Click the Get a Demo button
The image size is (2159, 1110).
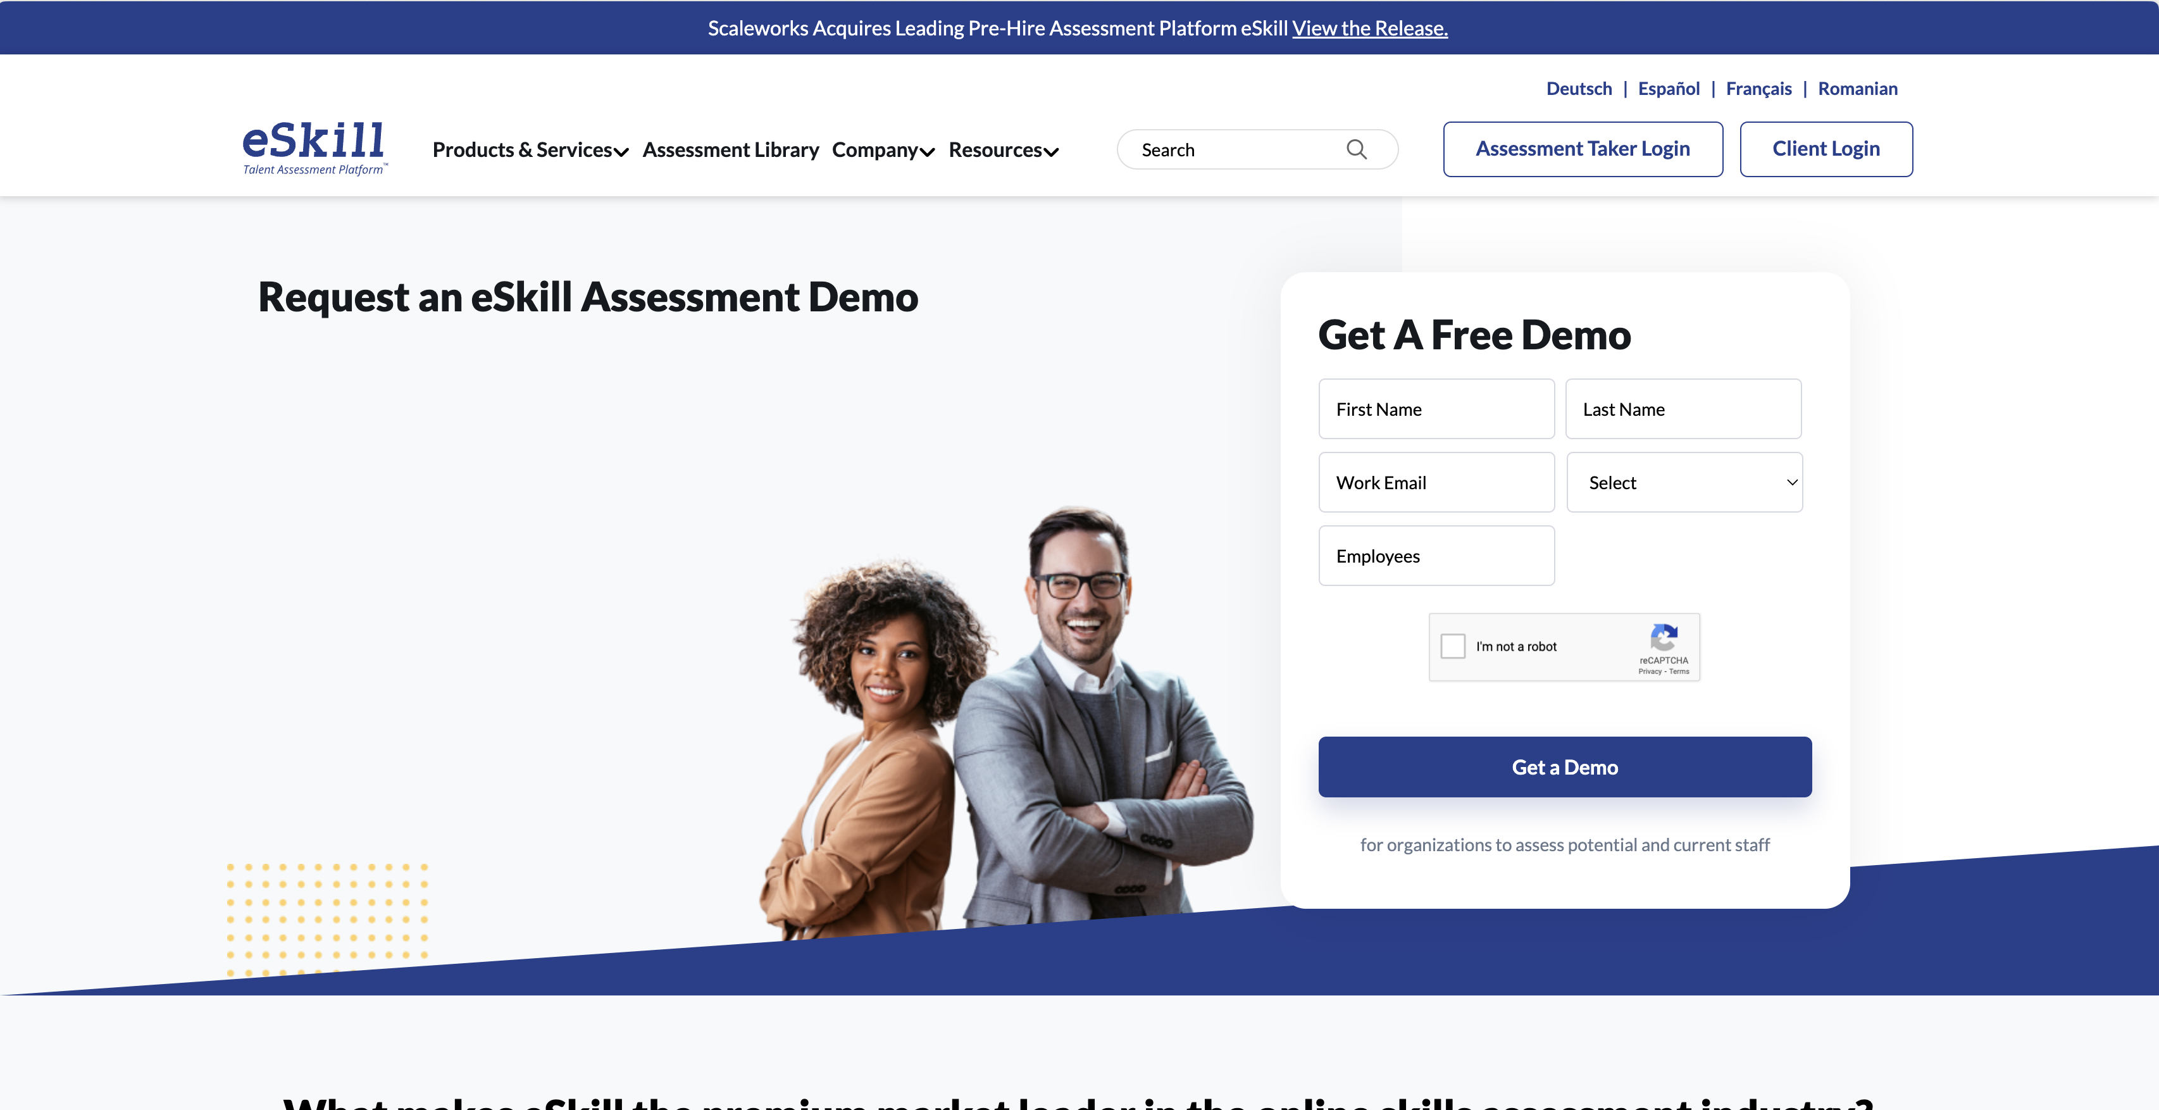pyautogui.click(x=1565, y=766)
